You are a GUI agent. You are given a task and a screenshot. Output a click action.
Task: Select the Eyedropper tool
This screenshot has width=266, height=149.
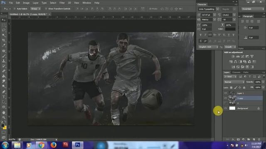[x=4, y=45]
